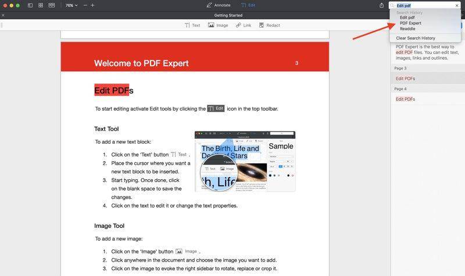Click the 'Welcome to PDF Expert' page title

(141, 63)
